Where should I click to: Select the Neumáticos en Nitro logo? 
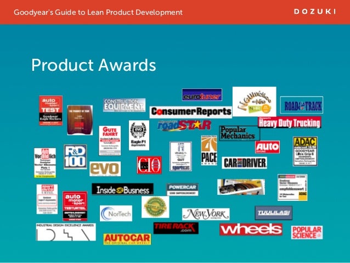(254, 102)
